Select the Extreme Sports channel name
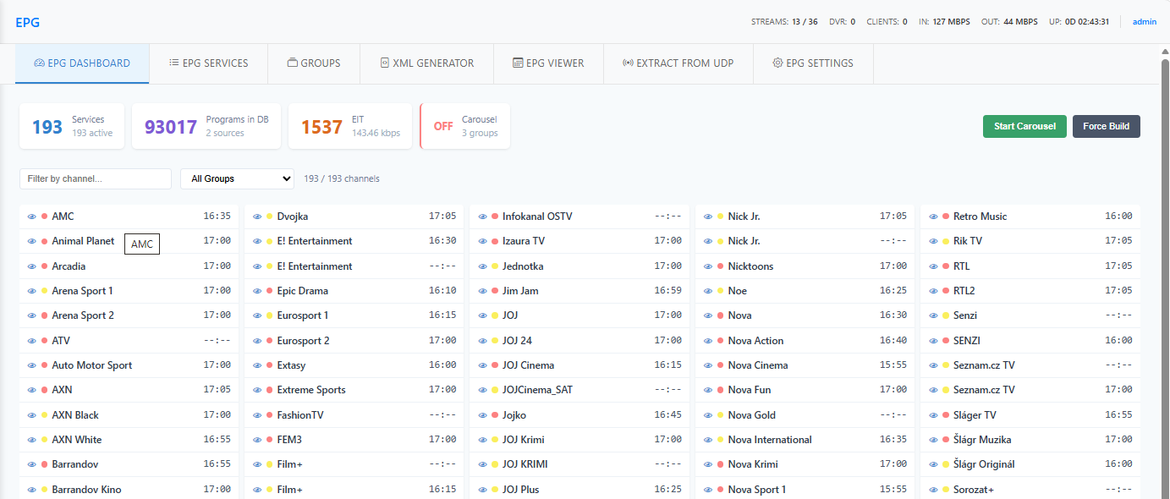 (311, 390)
